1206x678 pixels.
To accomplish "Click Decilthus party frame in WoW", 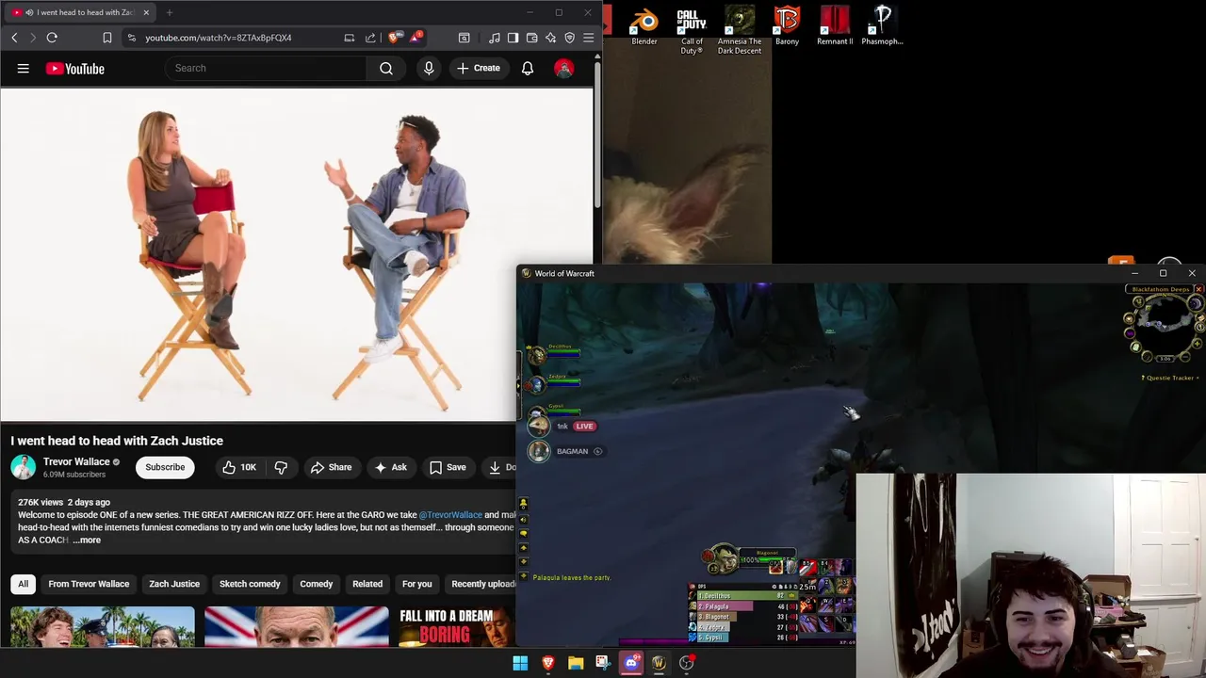I will (553, 354).
